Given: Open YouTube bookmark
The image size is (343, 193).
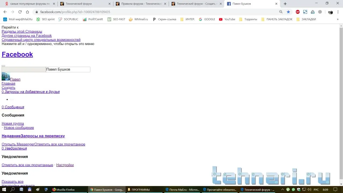Looking at the screenshot, I should point(227,19).
